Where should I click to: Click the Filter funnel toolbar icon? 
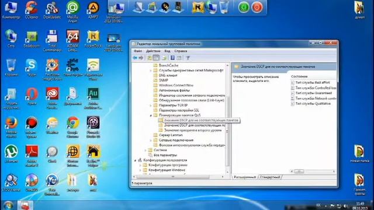[188, 58]
